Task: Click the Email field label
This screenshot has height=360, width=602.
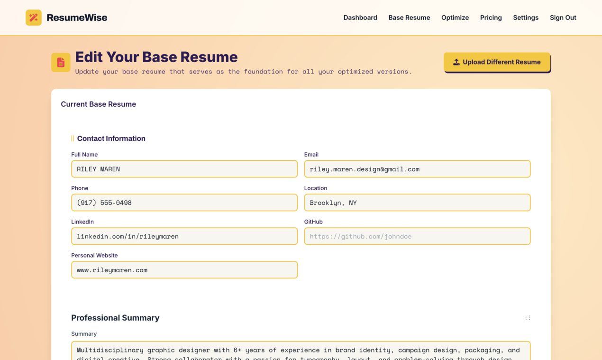Action: (311, 155)
